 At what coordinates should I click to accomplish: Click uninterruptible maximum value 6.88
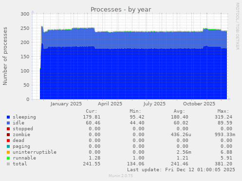point(226,152)
